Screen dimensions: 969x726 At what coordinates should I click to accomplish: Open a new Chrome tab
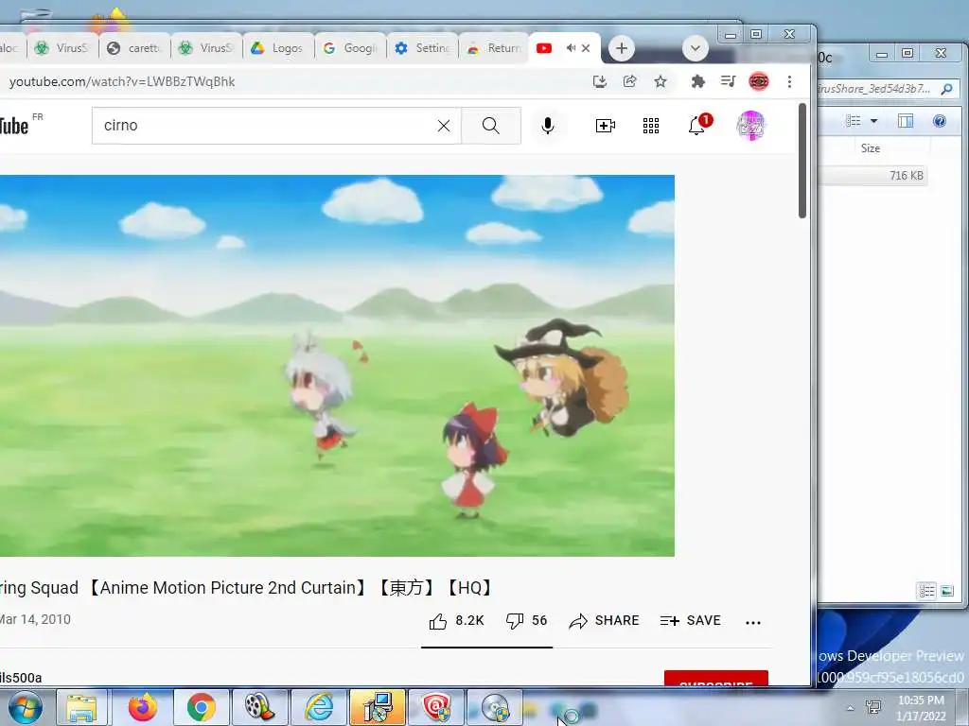click(x=621, y=48)
